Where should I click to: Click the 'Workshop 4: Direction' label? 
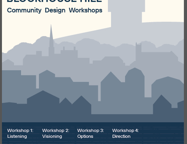[125, 134]
